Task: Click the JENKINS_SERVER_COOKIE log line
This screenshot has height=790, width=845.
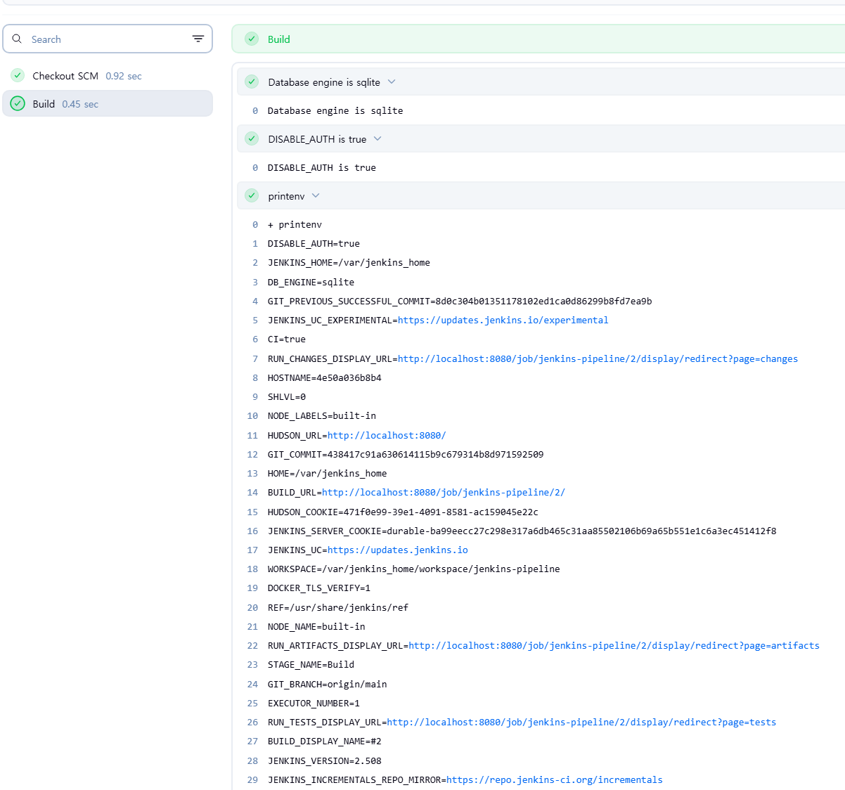Action: (522, 531)
